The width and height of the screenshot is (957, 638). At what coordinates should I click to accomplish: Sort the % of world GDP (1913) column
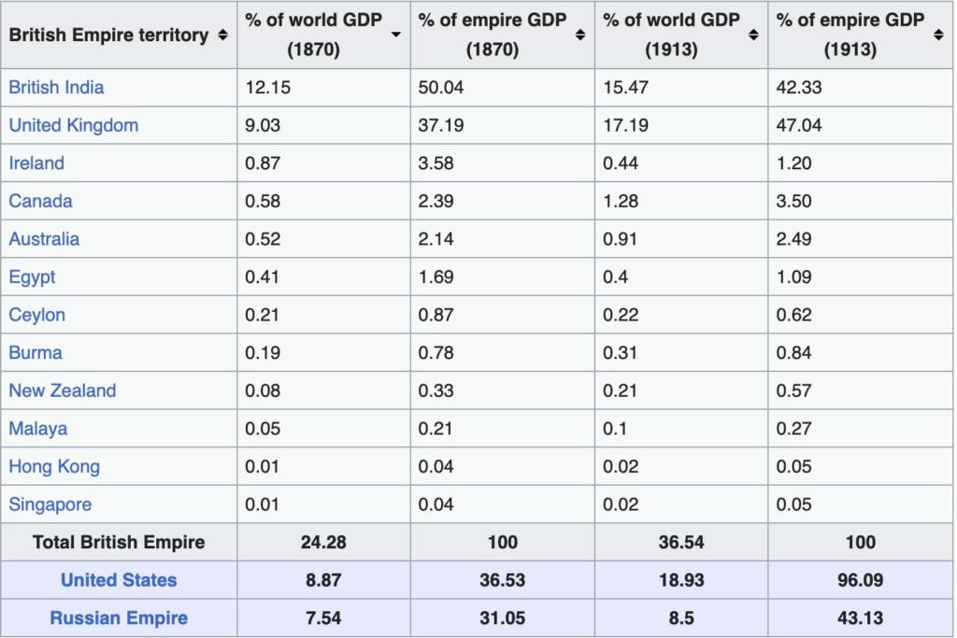coord(753,35)
